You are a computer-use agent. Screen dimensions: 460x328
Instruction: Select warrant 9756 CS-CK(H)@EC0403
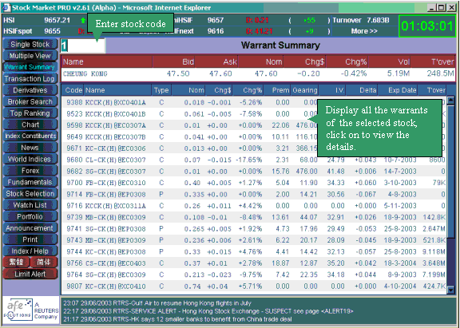(254, 263)
